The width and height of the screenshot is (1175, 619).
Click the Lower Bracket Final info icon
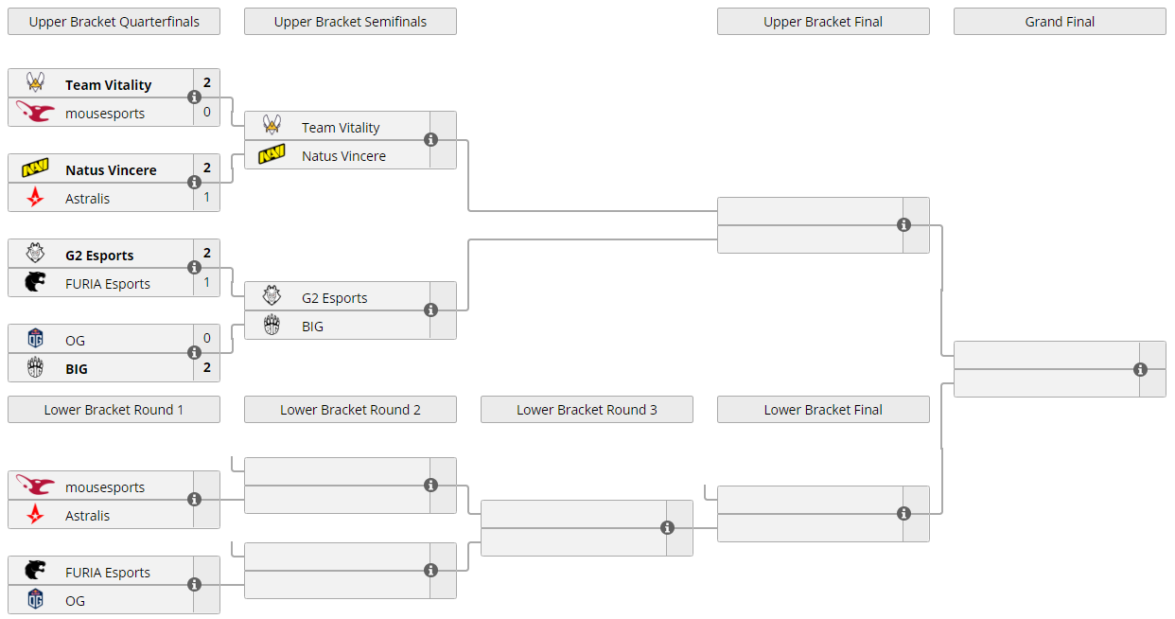click(903, 514)
